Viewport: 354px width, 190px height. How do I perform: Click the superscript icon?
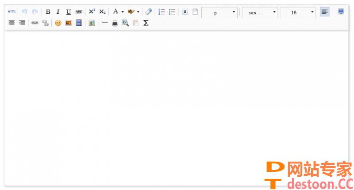coord(92,12)
